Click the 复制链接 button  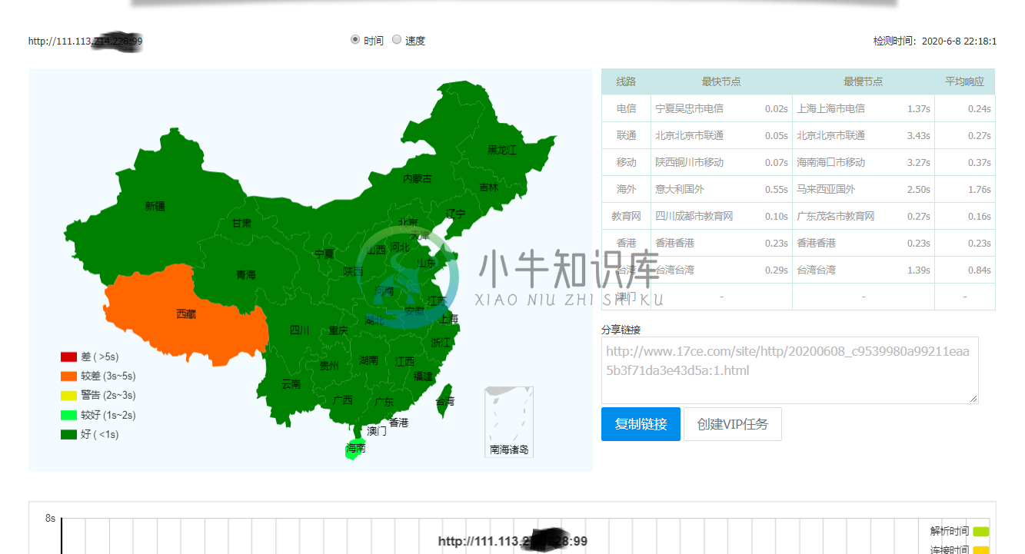(641, 424)
